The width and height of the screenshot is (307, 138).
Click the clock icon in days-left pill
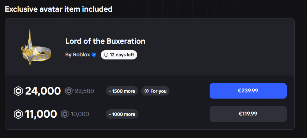(106, 55)
